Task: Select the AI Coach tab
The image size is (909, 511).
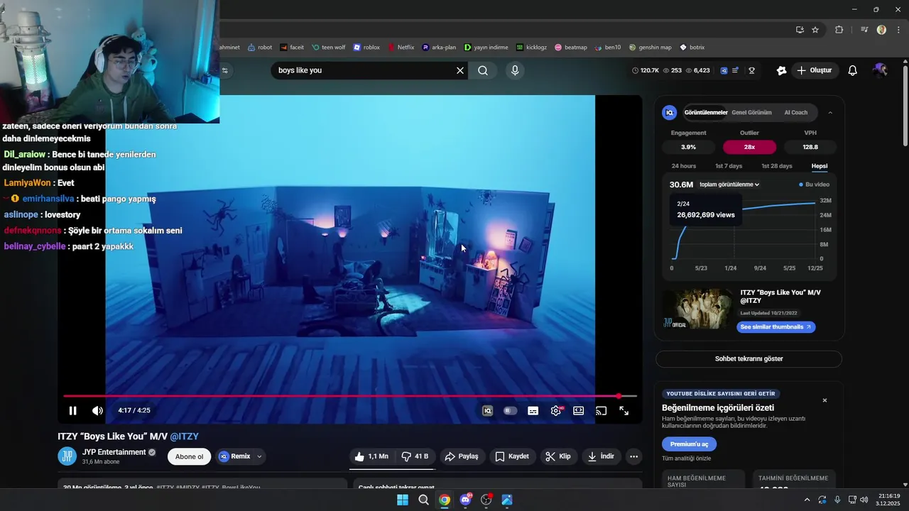Action: coord(796,112)
